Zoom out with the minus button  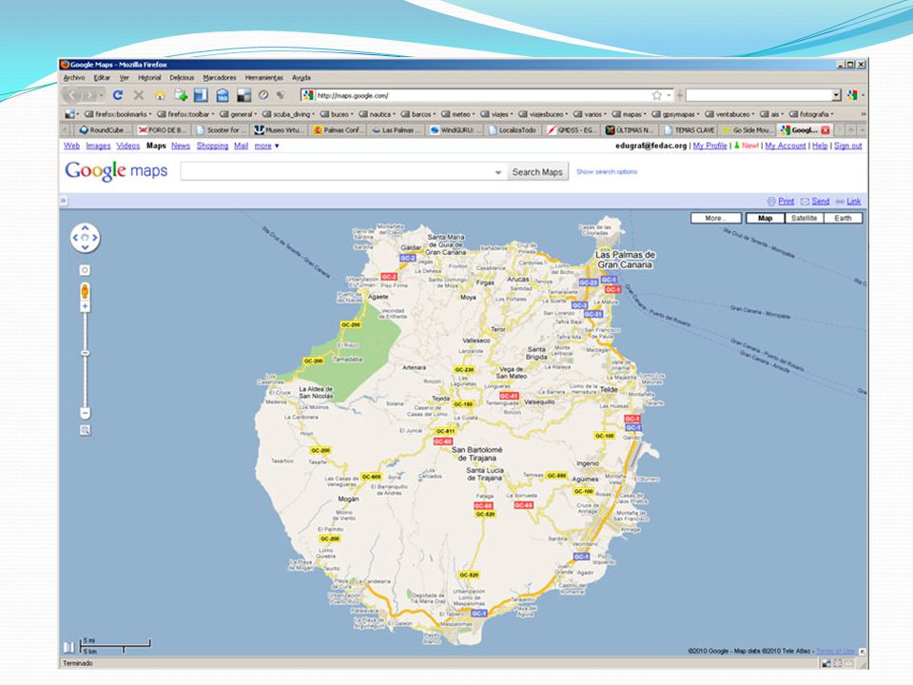85,413
